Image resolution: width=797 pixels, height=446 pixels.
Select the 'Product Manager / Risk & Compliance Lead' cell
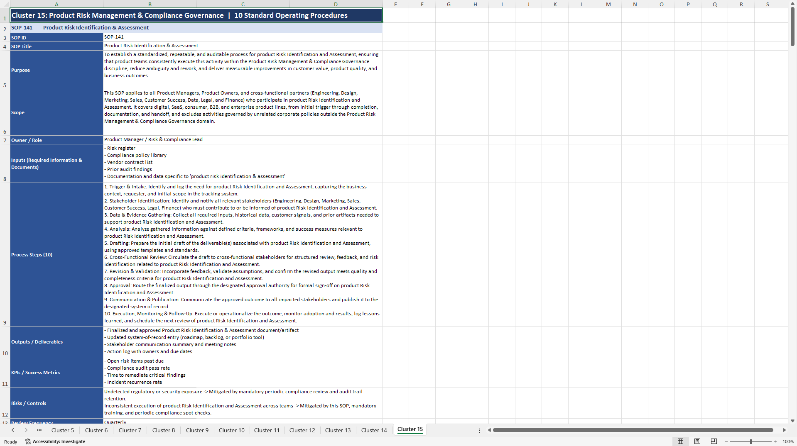pos(243,140)
